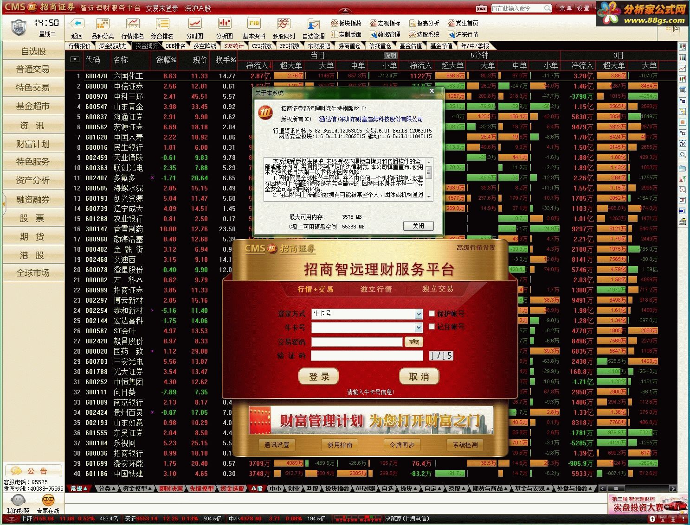The width and height of the screenshot is (690, 525).
Task: Open 宏观指标 toolbar item
Action: [x=385, y=23]
